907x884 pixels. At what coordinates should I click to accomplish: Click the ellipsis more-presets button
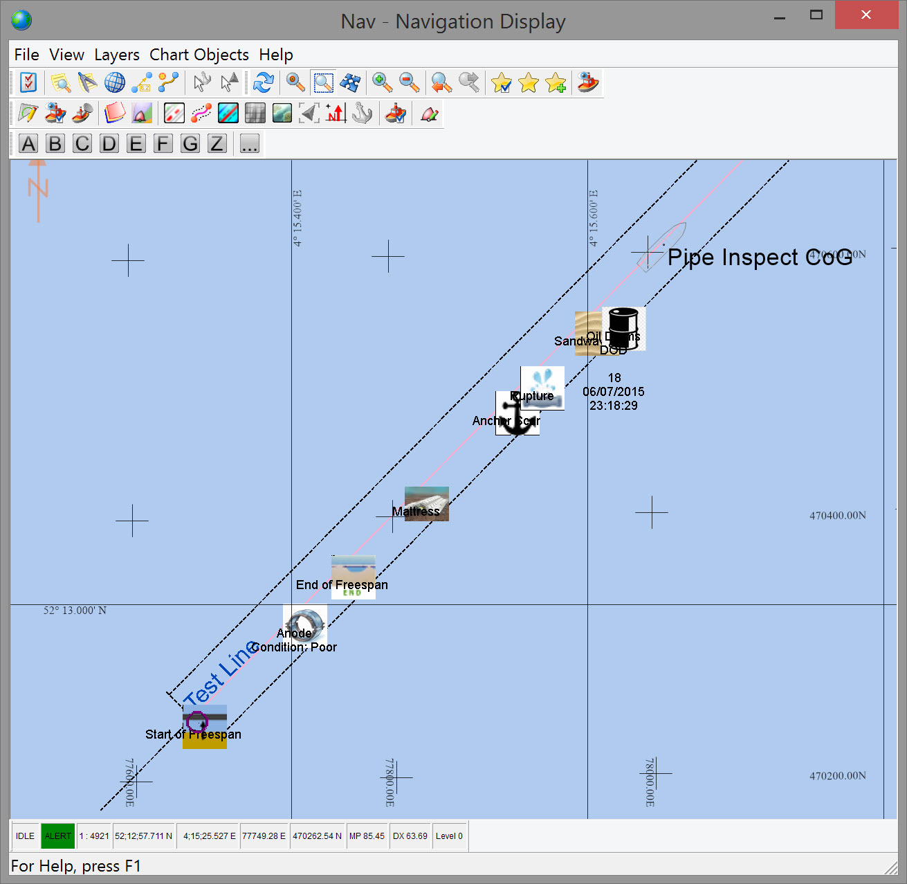click(249, 144)
